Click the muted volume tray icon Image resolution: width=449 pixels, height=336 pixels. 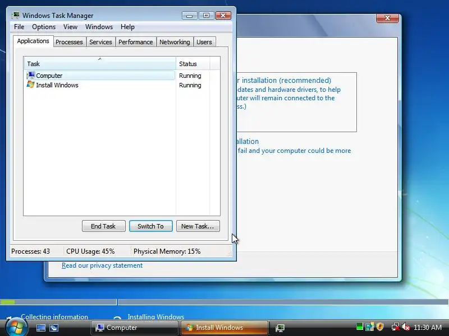click(x=406, y=326)
